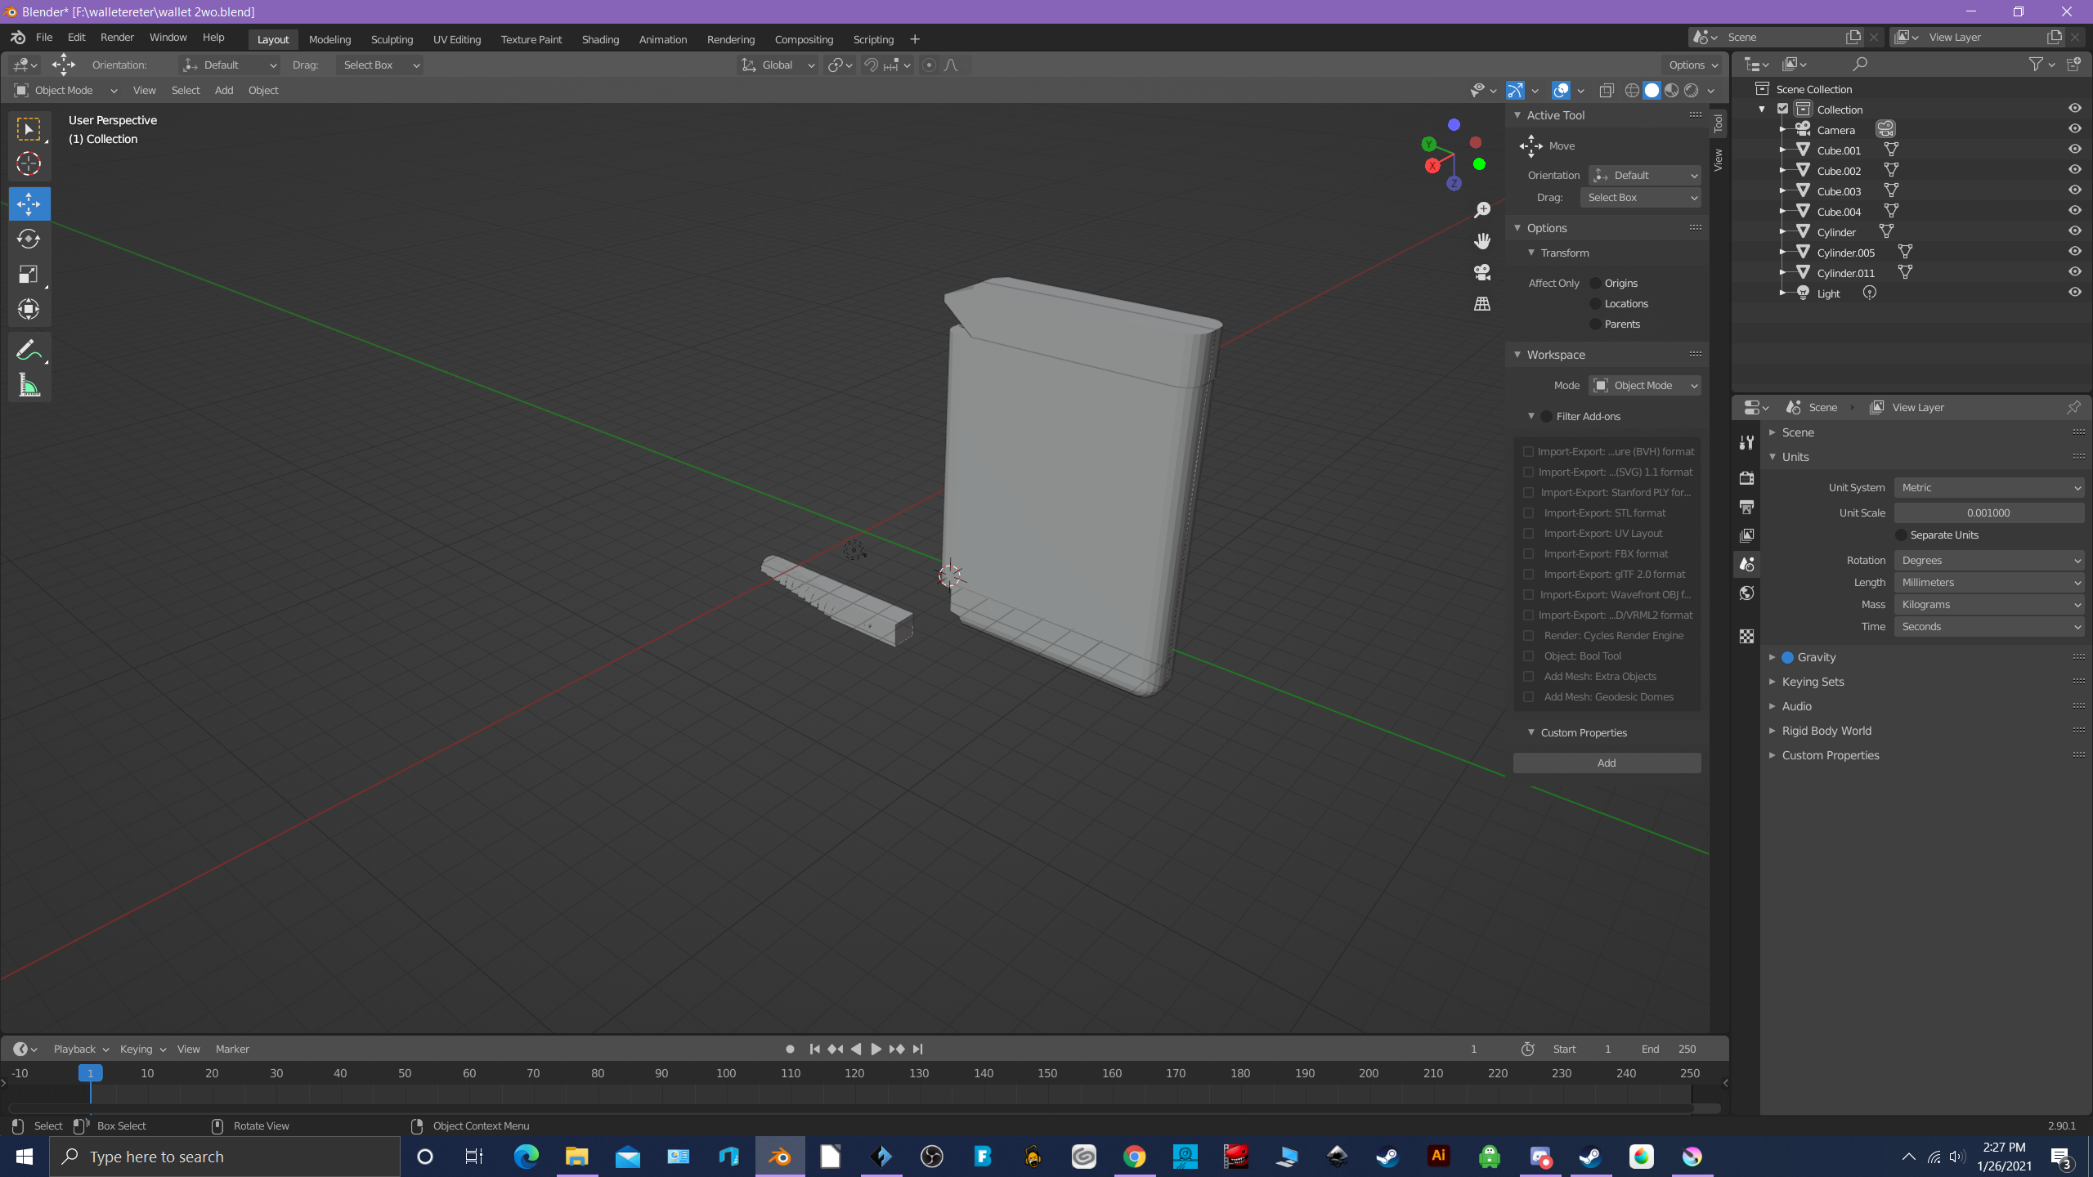Activate the Move tool in toolbar
This screenshot has height=1177, width=2093.
(x=29, y=204)
